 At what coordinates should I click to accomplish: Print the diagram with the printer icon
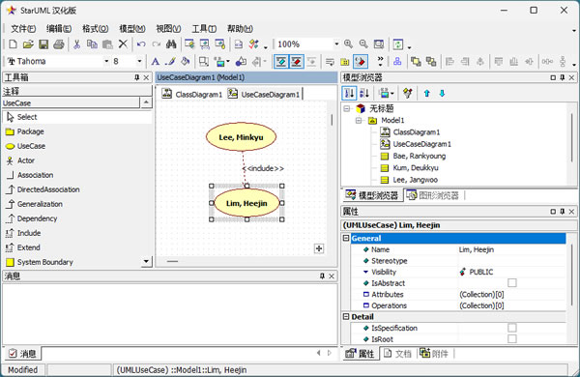coord(59,44)
